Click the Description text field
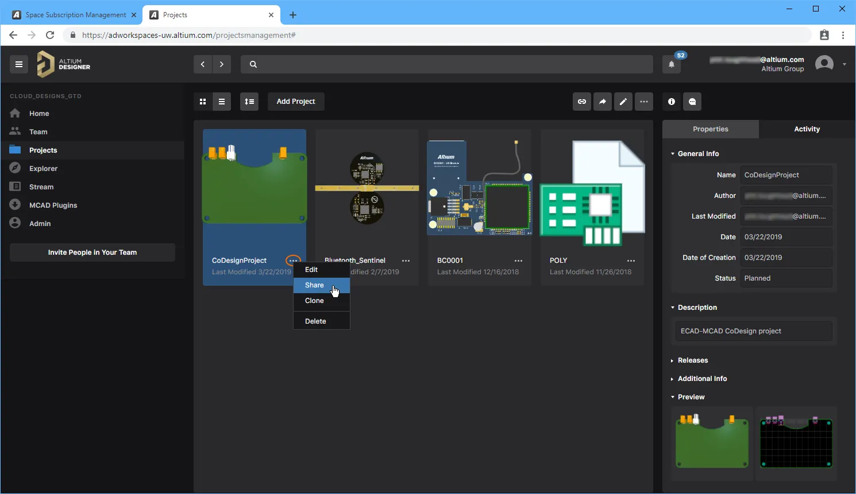 click(x=754, y=331)
